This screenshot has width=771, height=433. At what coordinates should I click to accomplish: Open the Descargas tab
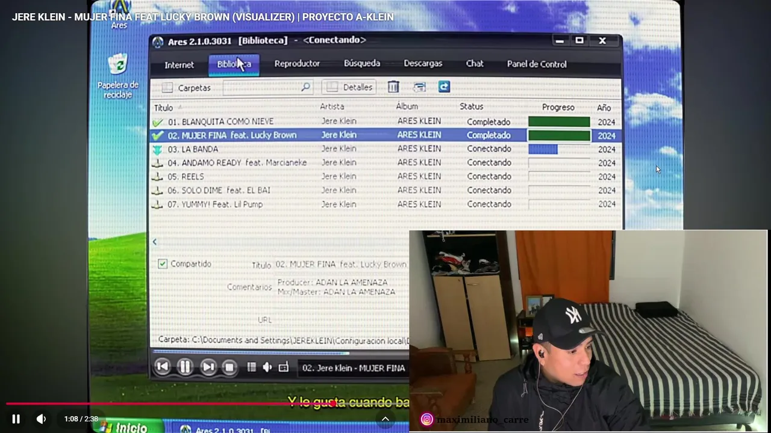[x=423, y=63]
